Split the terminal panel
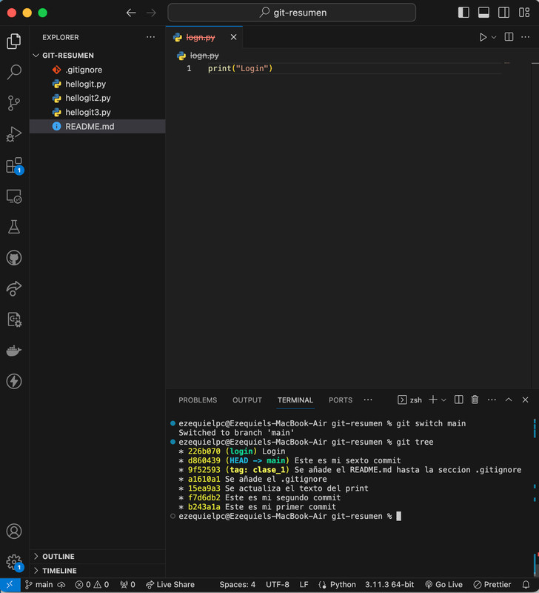The image size is (539, 593). (x=458, y=400)
